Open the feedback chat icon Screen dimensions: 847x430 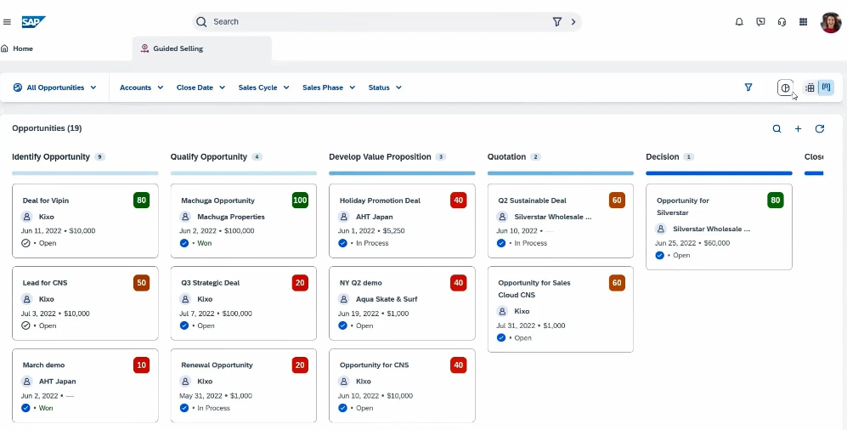(x=760, y=22)
